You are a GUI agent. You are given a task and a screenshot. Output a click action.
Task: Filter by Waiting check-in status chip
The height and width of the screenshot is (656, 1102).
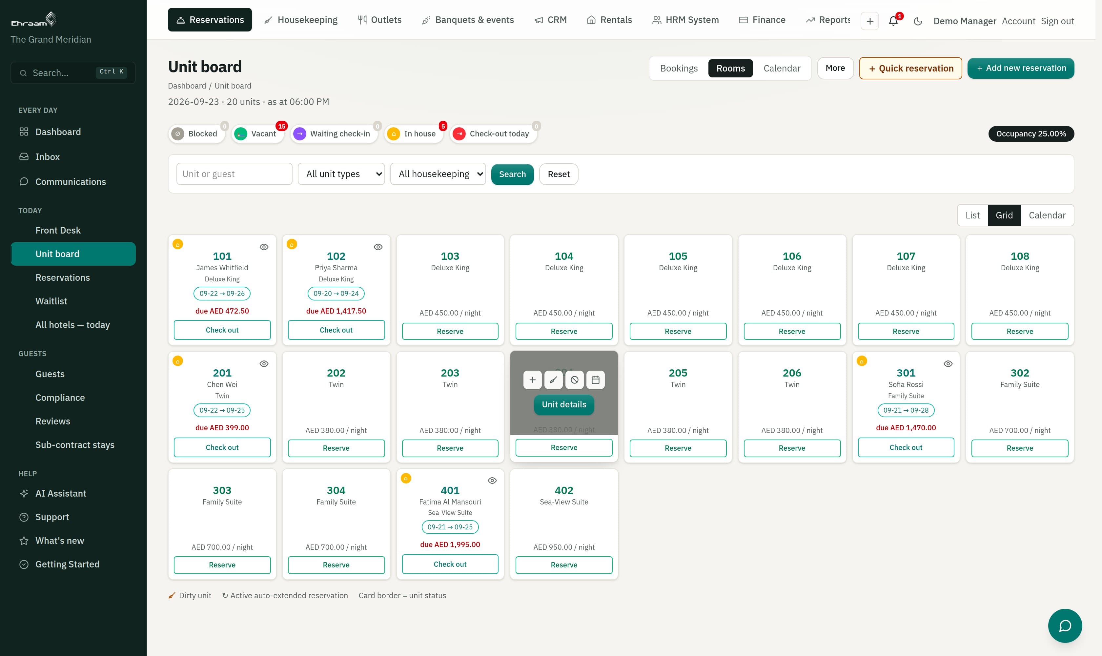334,133
